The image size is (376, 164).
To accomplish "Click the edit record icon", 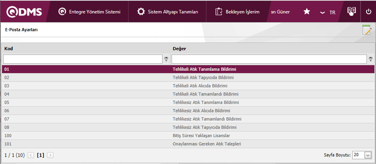I will 367,30.
